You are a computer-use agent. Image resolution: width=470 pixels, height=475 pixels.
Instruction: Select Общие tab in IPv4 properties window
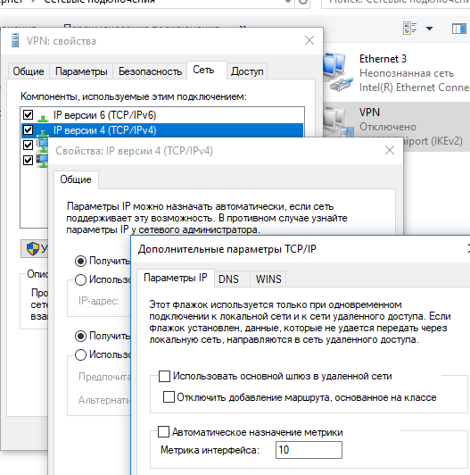point(76,179)
